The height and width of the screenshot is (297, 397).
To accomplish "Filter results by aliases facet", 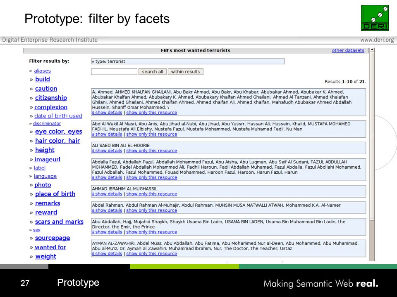I will [x=42, y=71].
